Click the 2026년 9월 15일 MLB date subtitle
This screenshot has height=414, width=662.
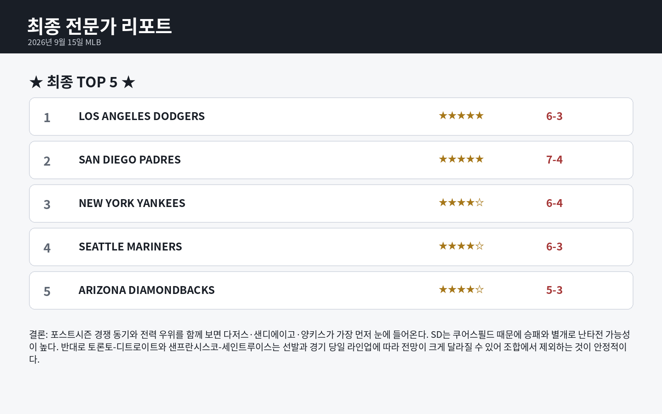[x=65, y=42]
